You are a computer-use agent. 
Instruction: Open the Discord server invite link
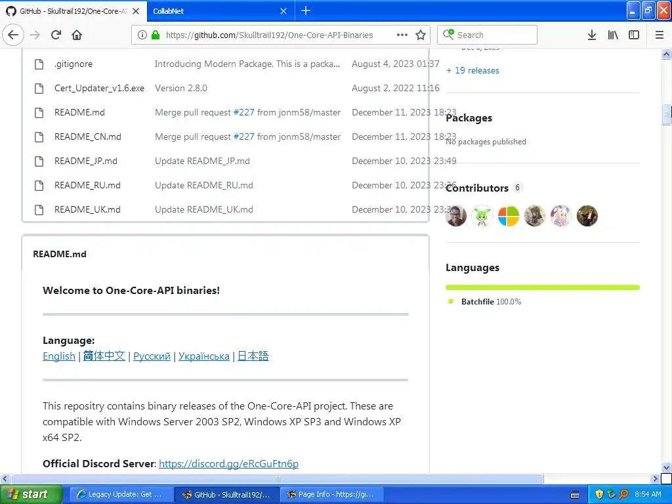click(x=228, y=464)
